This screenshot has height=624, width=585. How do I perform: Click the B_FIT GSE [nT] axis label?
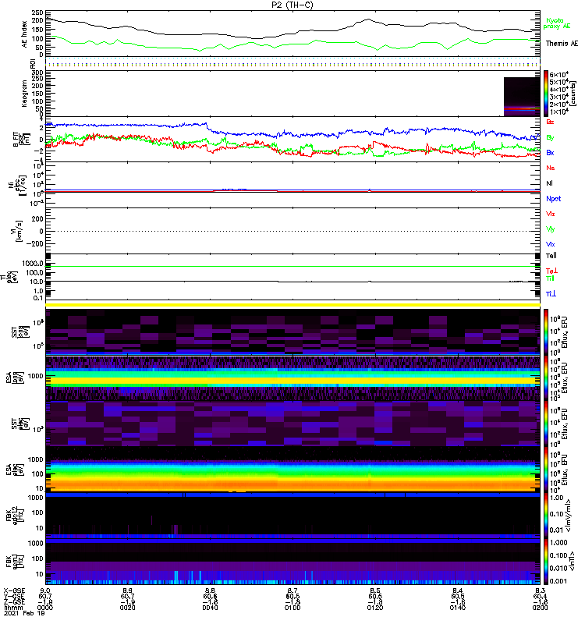click(x=21, y=140)
